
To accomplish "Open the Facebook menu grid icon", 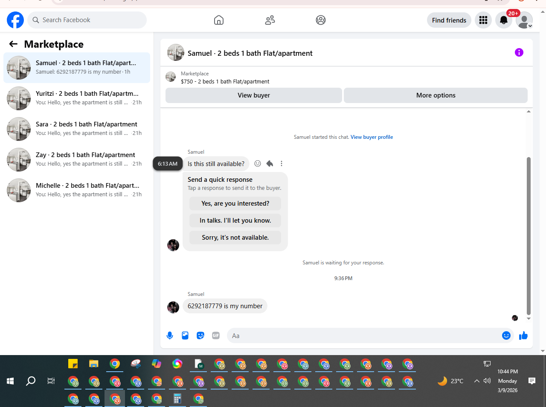I will (483, 20).
